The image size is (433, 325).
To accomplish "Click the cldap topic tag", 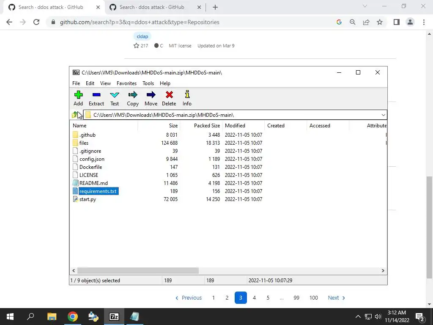I will click(x=143, y=36).
